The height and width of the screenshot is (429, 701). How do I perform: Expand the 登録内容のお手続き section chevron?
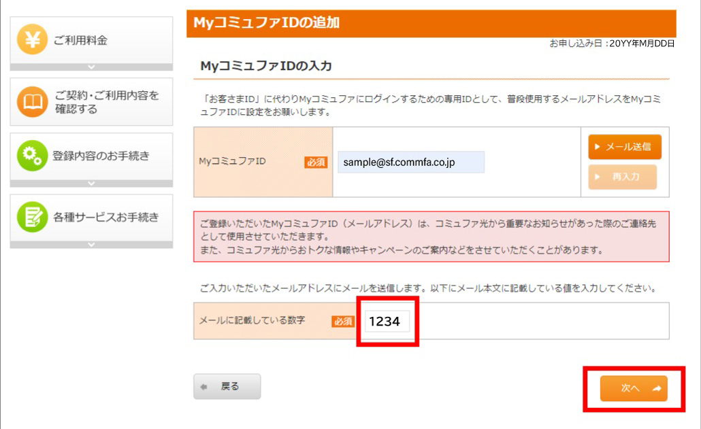coord(91,184)
